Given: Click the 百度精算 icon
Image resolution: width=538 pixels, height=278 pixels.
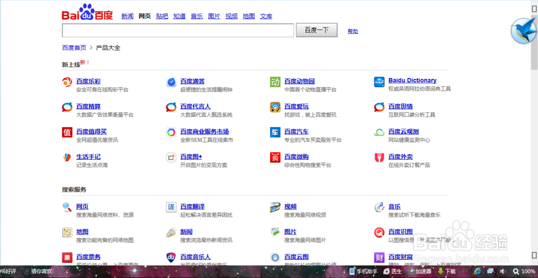Looking at the screenshot, I should click(x=67, y=108).
